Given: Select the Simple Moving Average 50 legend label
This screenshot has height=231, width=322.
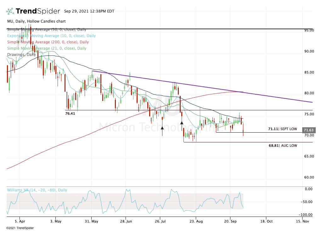Looking at the screenshot, I should (47, 30).
